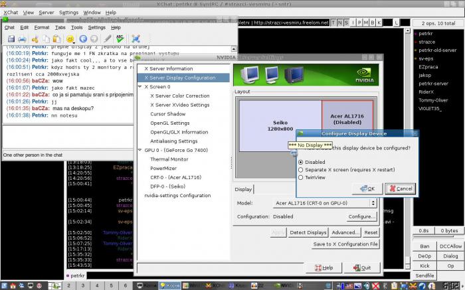Select the TwinView radio option
This screenshot has width=465, height=290.
click(312, 177)
